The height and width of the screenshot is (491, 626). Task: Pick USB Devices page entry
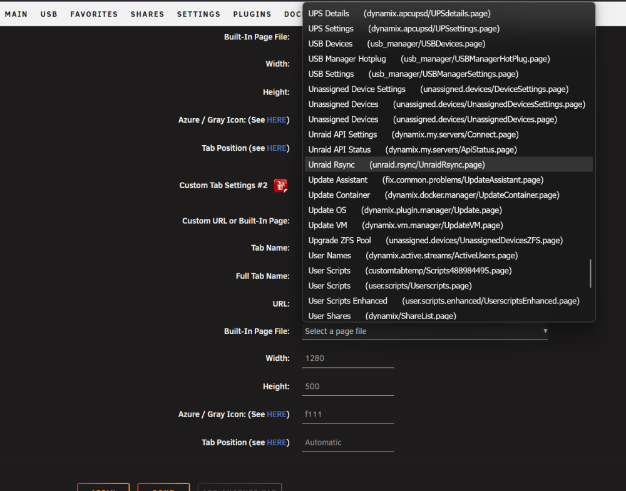448,44
